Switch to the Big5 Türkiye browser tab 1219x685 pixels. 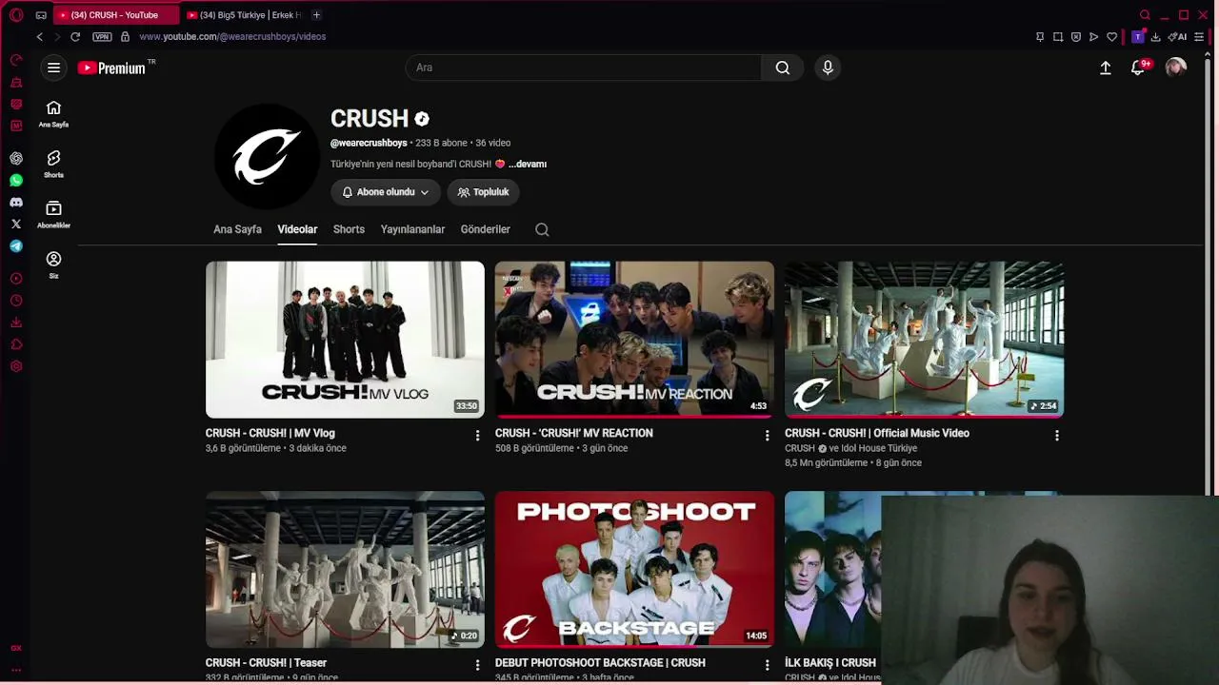244,14
